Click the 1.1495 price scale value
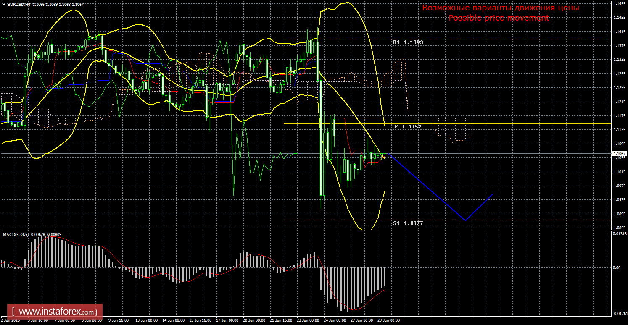628x325 pixels. tap(620, 3)
